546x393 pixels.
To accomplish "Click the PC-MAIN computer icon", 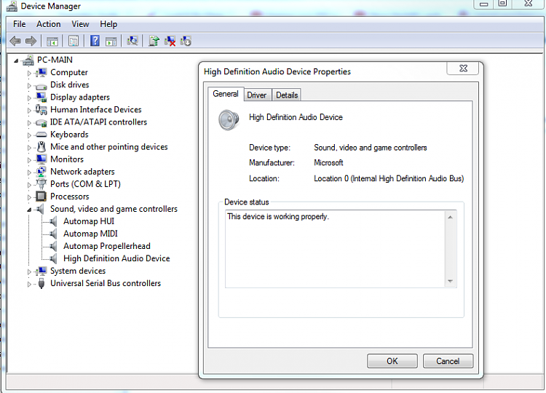I will coord(28,60).
